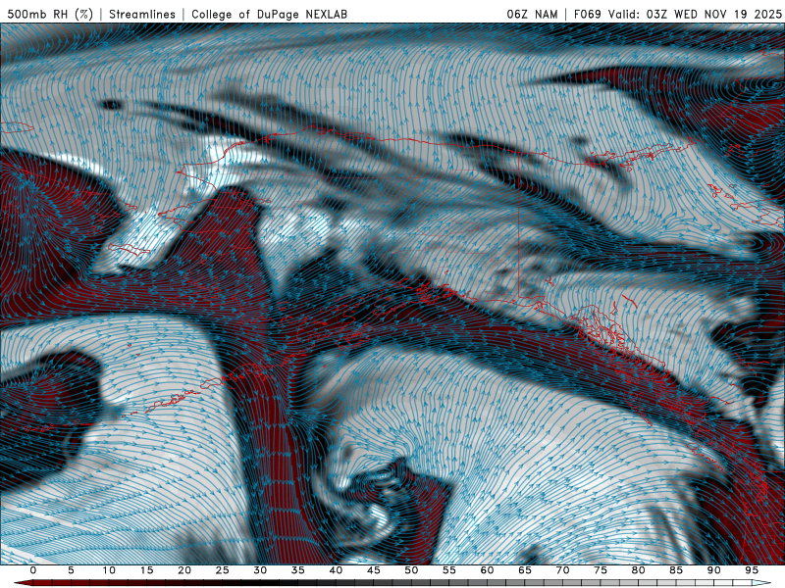
Task: Click the colorbar label "95"
Action: (x=752, y=570)
